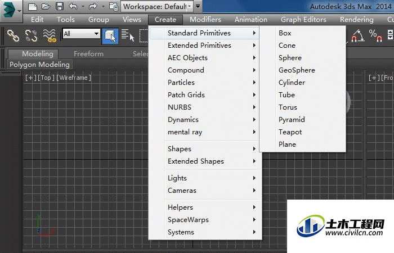The width and height of the screenshot is (394, 253).
Task: Open the Edit menu
Action: click(37, 19)
